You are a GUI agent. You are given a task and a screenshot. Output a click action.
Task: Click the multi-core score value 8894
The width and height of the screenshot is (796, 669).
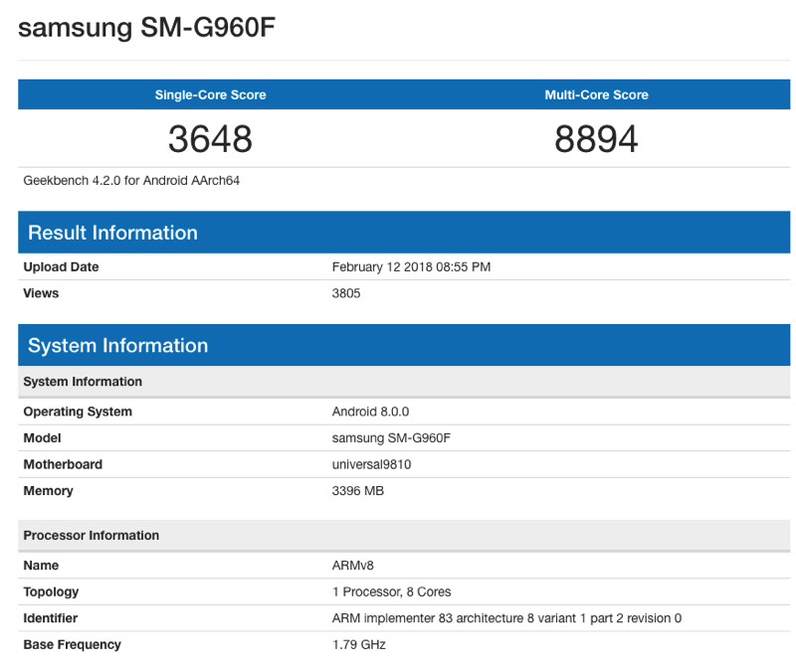click(596, 139)
